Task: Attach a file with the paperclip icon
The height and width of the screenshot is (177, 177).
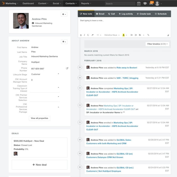Action: pos(168,35)
